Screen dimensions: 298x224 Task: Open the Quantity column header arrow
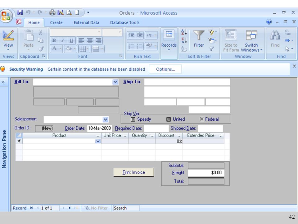click(x=152, y=136)
